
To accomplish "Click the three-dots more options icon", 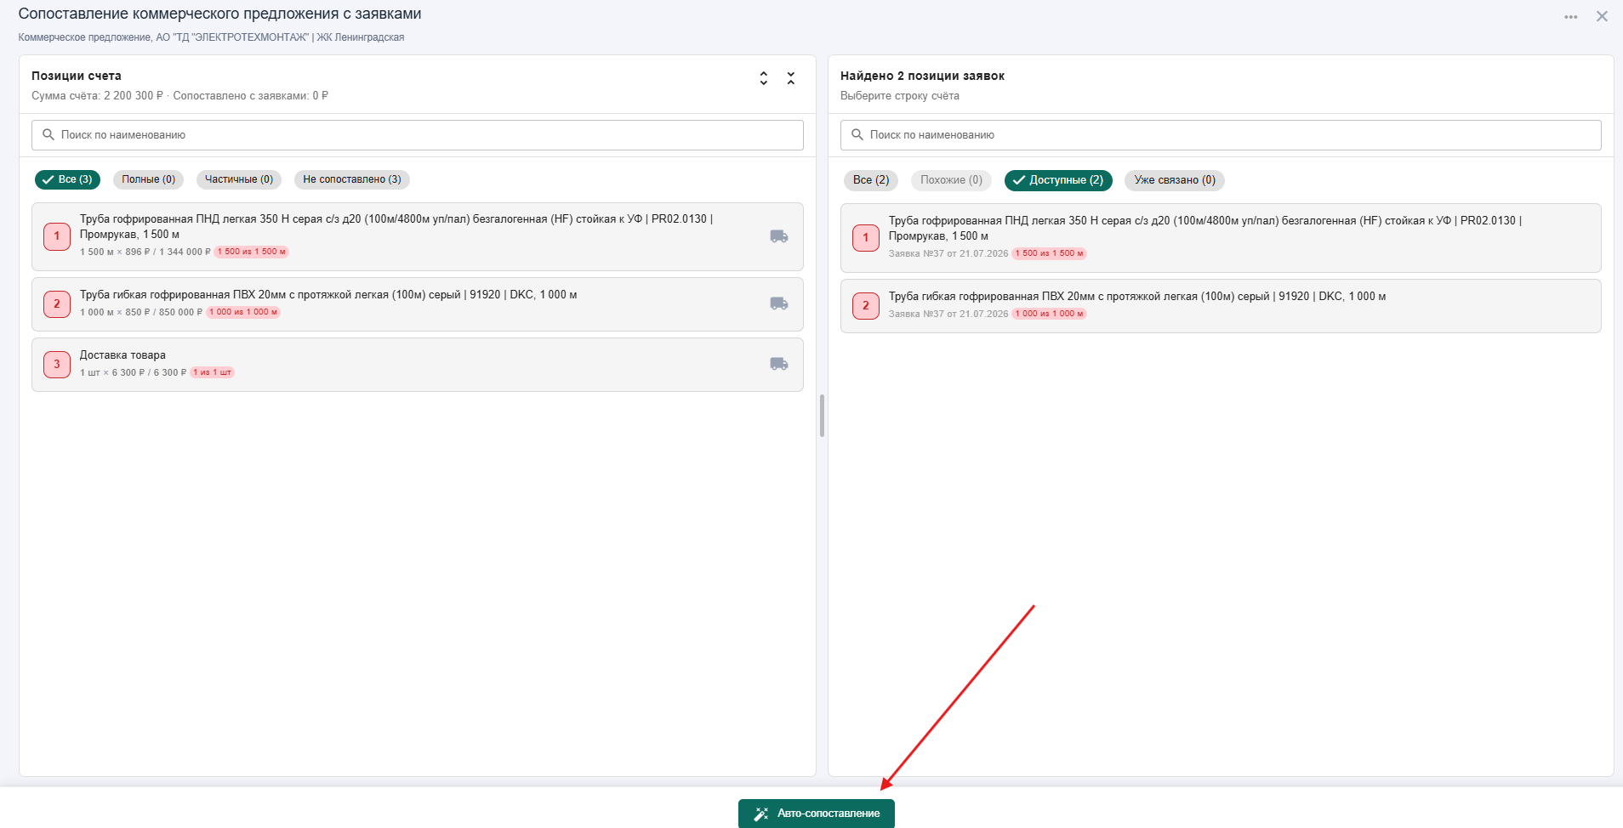I will coord(1570,17).
